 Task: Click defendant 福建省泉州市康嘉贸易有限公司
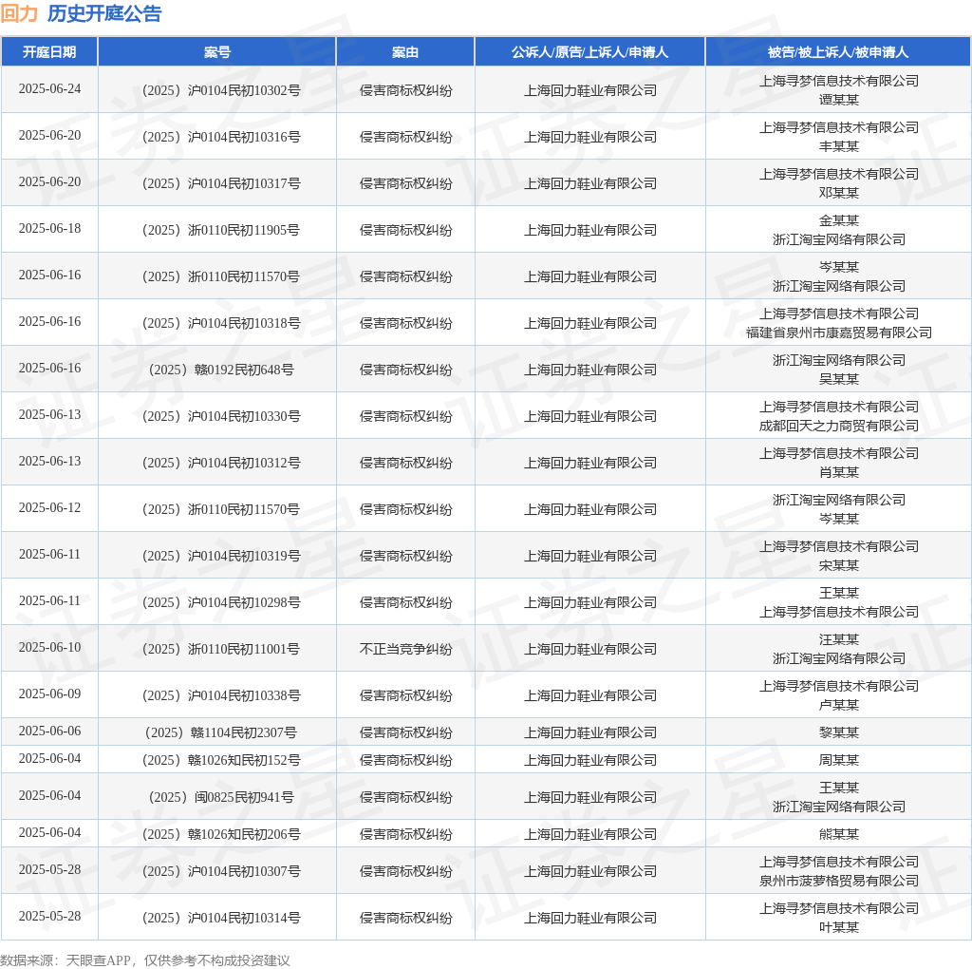[839, 332]
